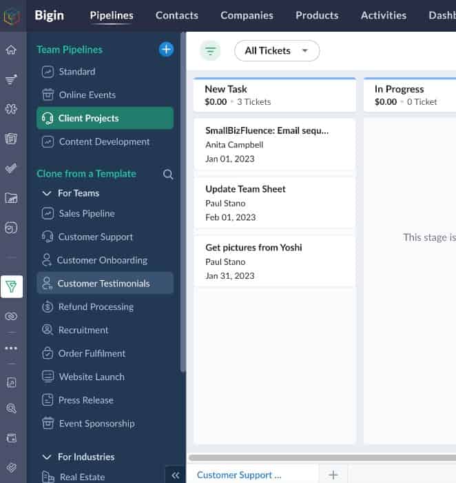Viewport: 456px width, 483px height.
Task: Open the Standard pipeline
Action: 105,72
